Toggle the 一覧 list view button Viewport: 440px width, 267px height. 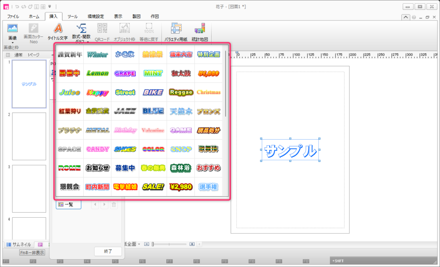pyautogui.click(x=68, y=205)
